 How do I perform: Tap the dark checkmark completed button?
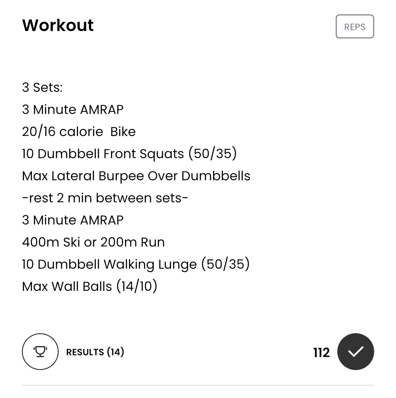coord(355,352)
